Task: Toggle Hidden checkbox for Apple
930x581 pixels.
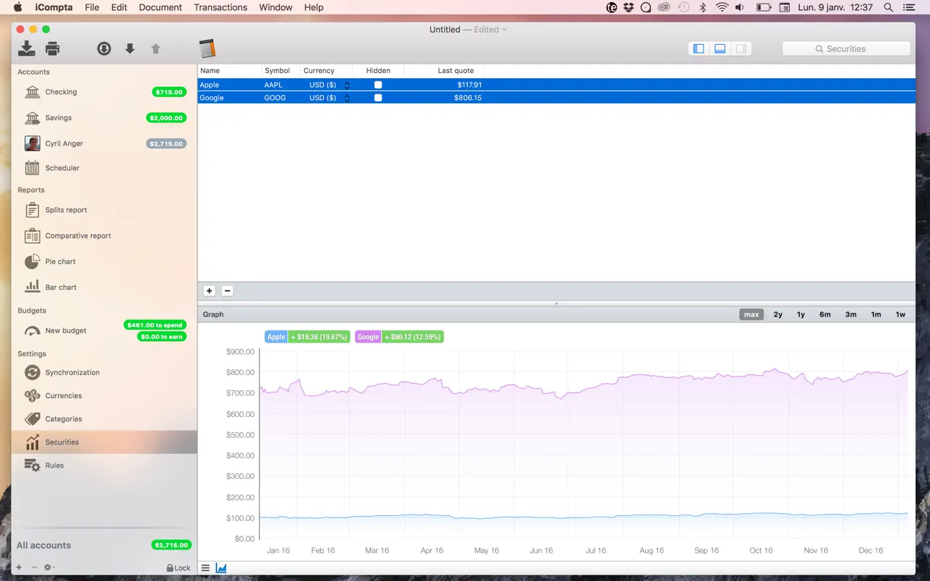Action: (x=377, y=85)
